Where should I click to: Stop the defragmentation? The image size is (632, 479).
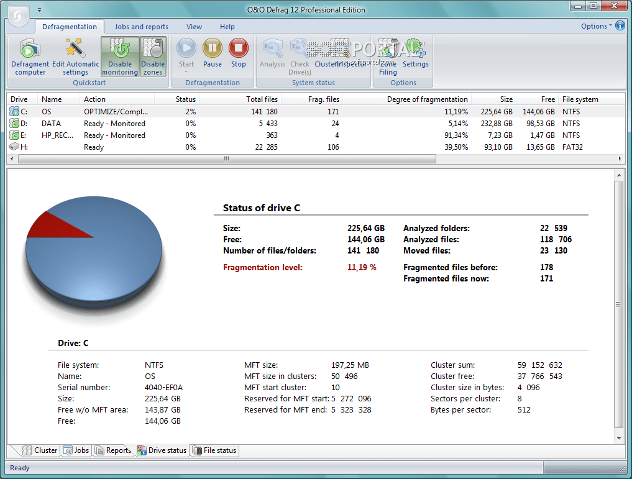pos(239,53)
